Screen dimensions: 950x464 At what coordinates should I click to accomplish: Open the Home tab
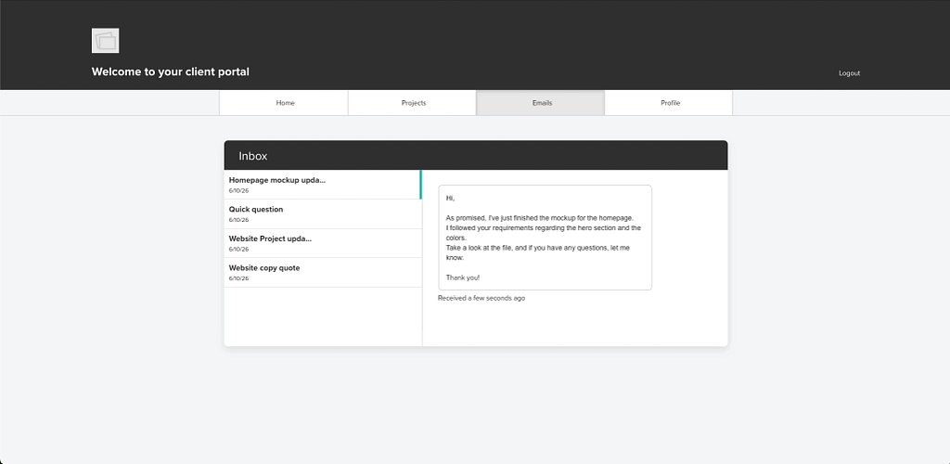[284, 103]
